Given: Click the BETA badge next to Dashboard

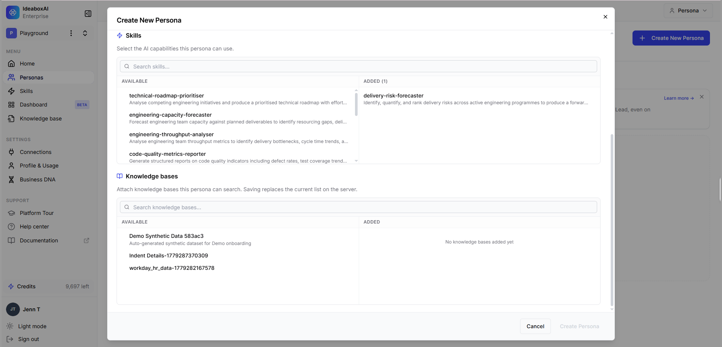Looking at the screenshot, I should [82, 105].
